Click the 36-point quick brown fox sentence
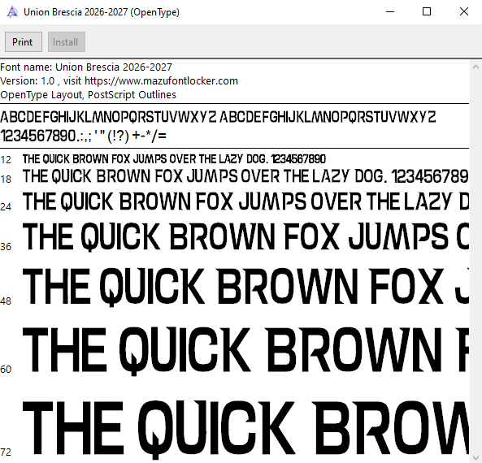The height and width of the screenshot is (463, 482). click(x=245, y=236)
